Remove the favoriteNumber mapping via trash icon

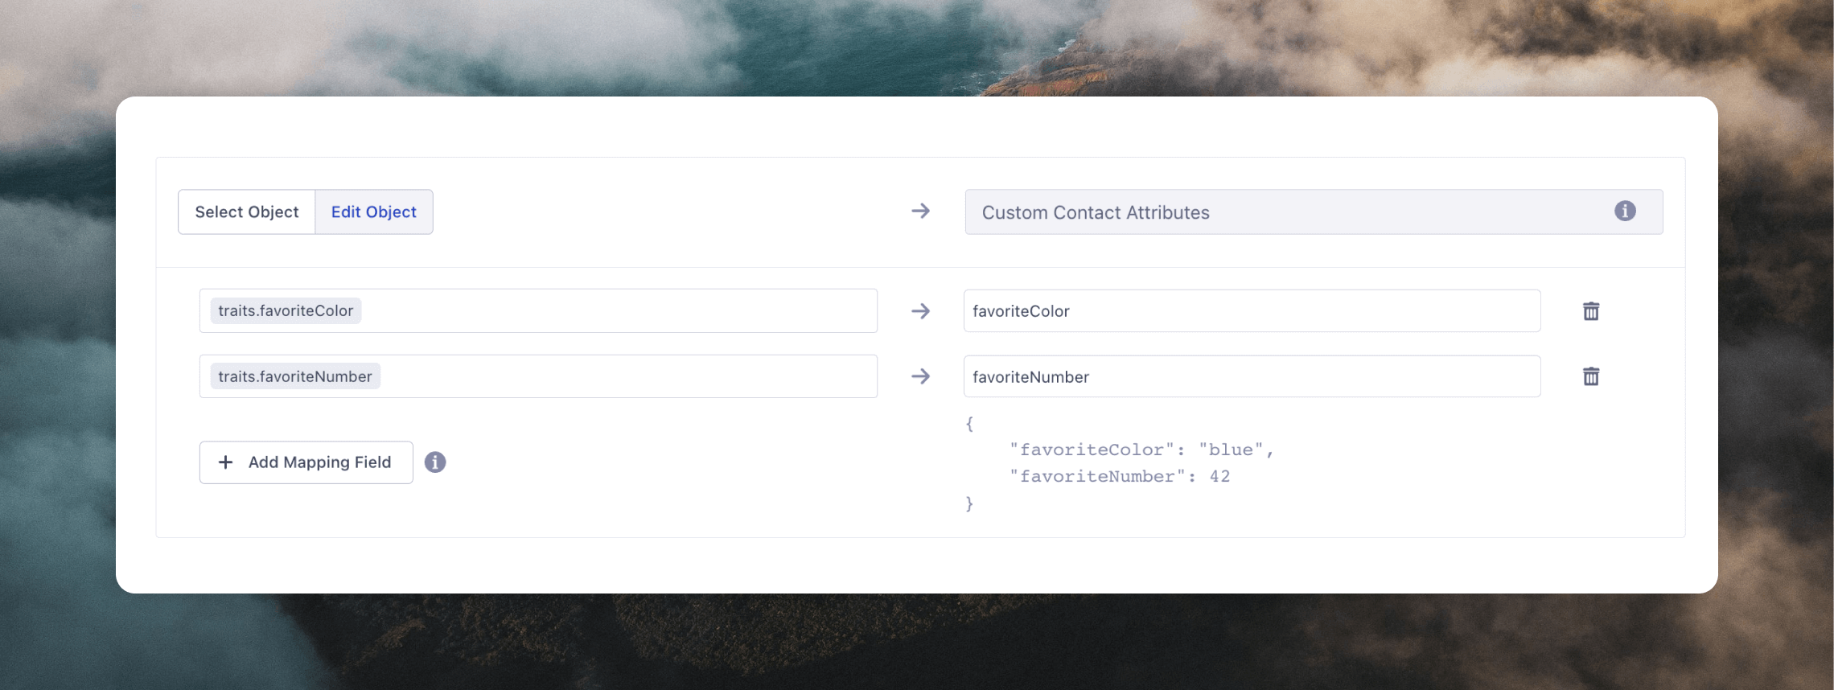[x=1590, y=377]
